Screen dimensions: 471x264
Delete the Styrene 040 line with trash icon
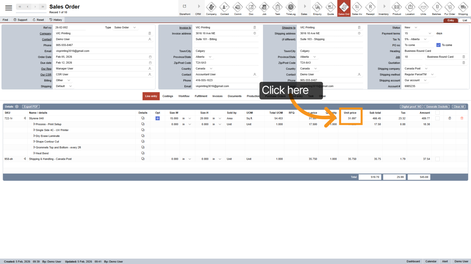(x=462, y=118)
